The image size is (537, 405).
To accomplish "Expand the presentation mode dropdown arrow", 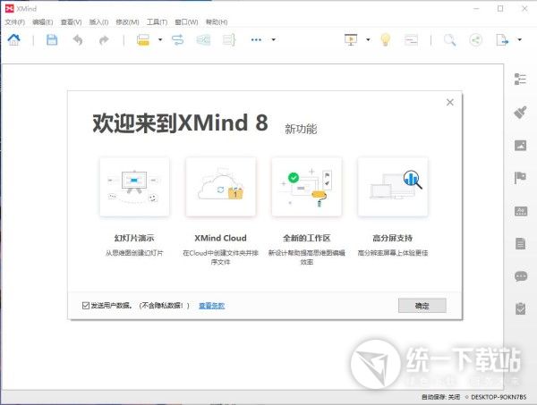I will click(x=367, y=39).
